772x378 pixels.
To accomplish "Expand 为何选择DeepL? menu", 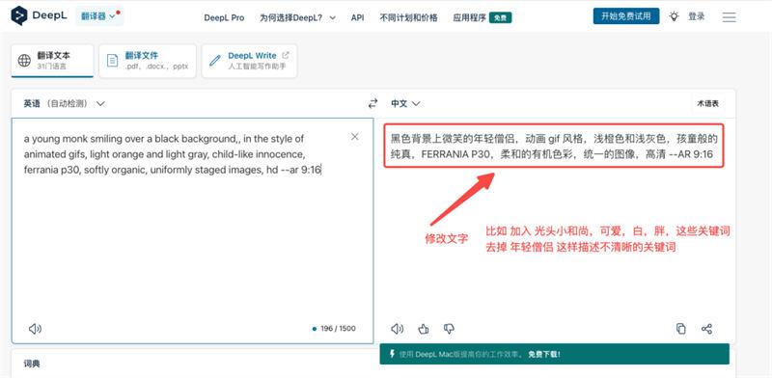I will (x=297, y=17).
